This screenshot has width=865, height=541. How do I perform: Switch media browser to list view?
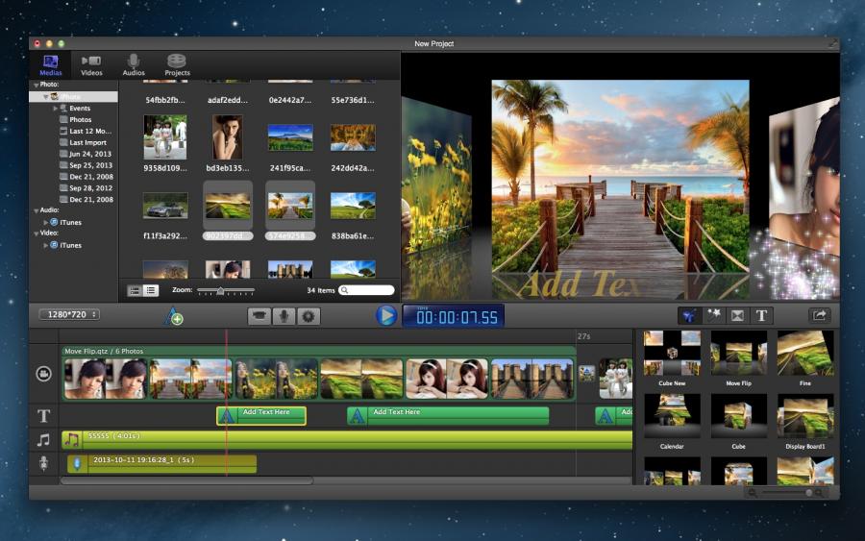pos(151,290)
